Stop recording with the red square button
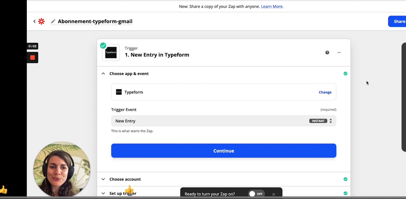 [33, 57]
